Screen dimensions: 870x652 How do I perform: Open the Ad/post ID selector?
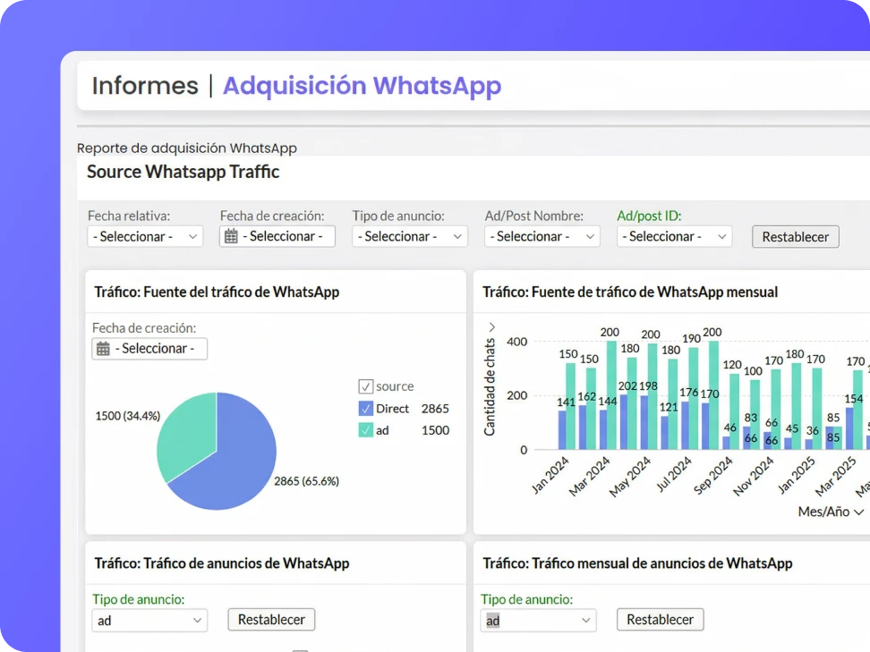[x=674, y=236]
